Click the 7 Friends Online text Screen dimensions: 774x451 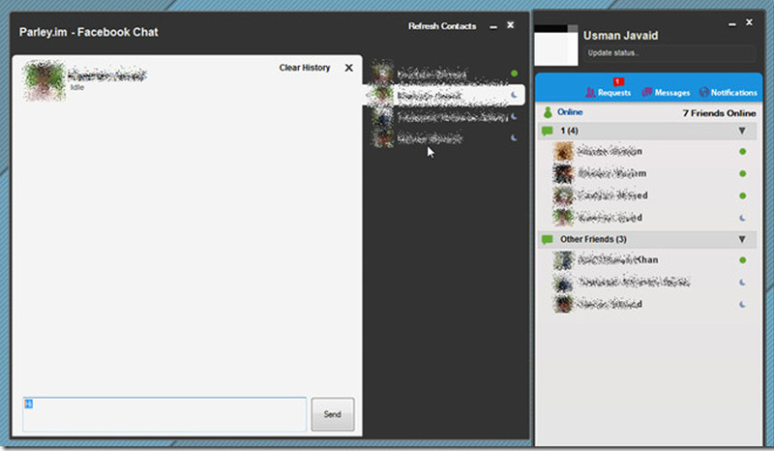click(x=719, y=113)
